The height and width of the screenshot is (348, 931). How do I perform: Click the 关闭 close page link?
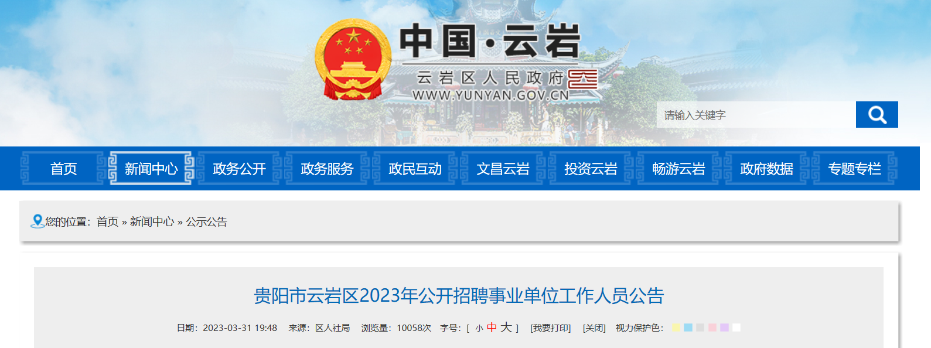[594, 328]
